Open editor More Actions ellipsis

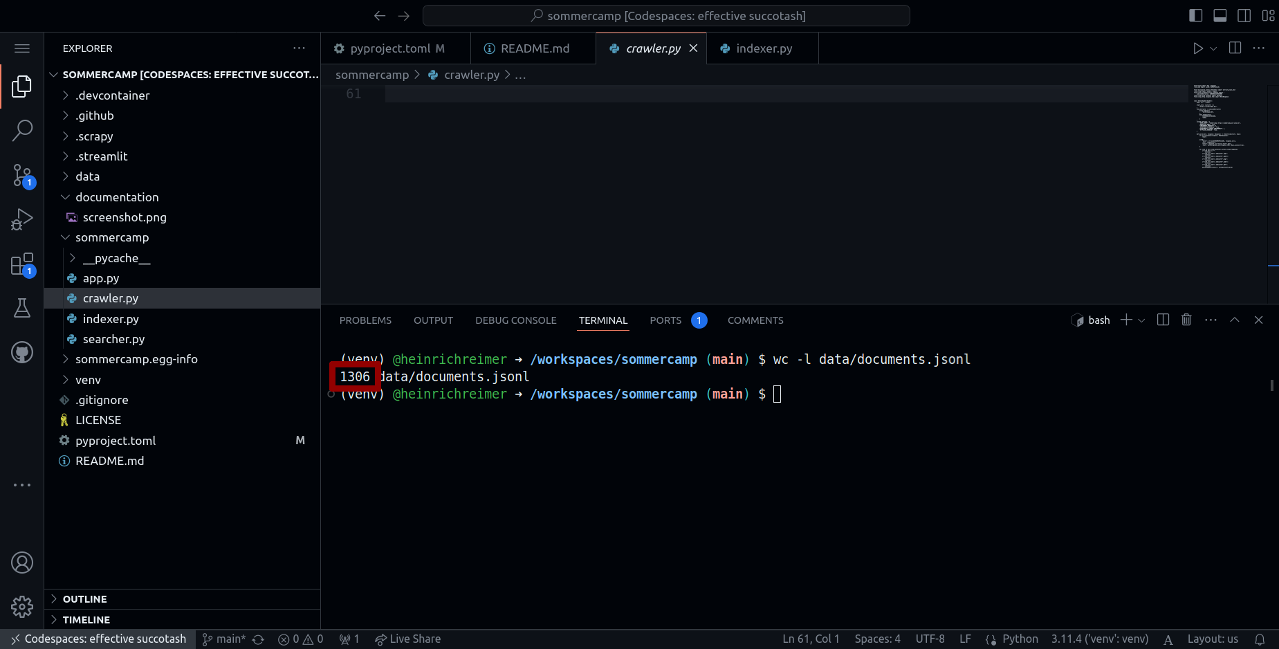(1259, 48)
